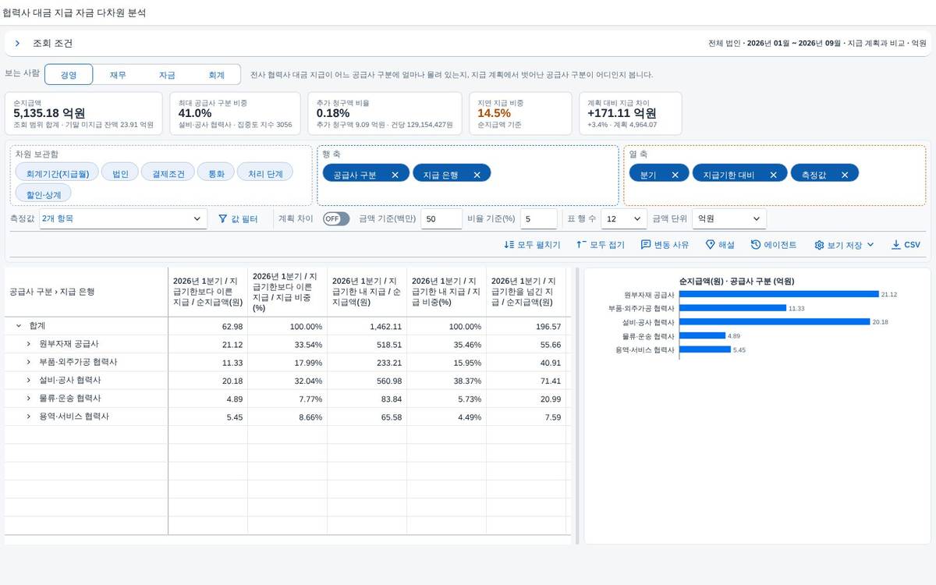Remove the 분기 chip from column axis

675,175
